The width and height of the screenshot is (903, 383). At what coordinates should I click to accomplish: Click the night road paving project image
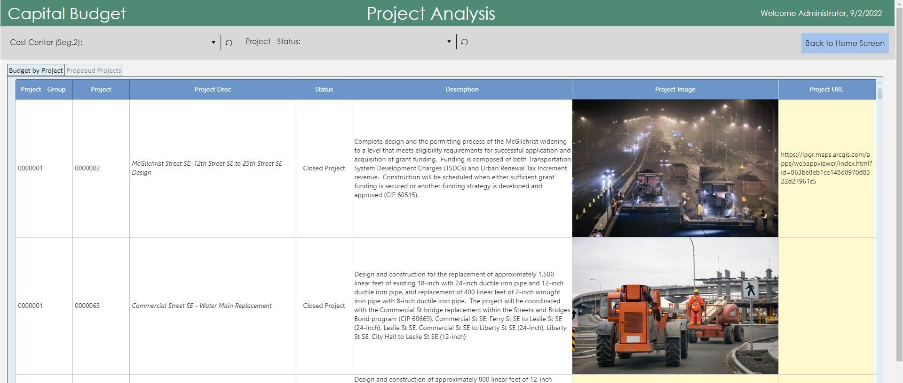(x=675, y=168)
